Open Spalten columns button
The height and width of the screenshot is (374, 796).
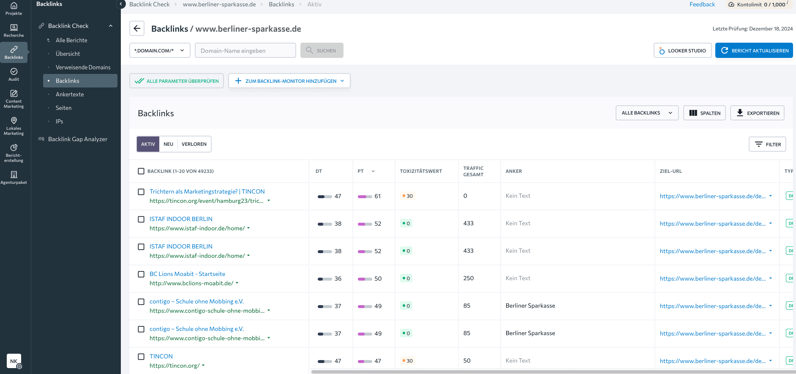[705, 113]
